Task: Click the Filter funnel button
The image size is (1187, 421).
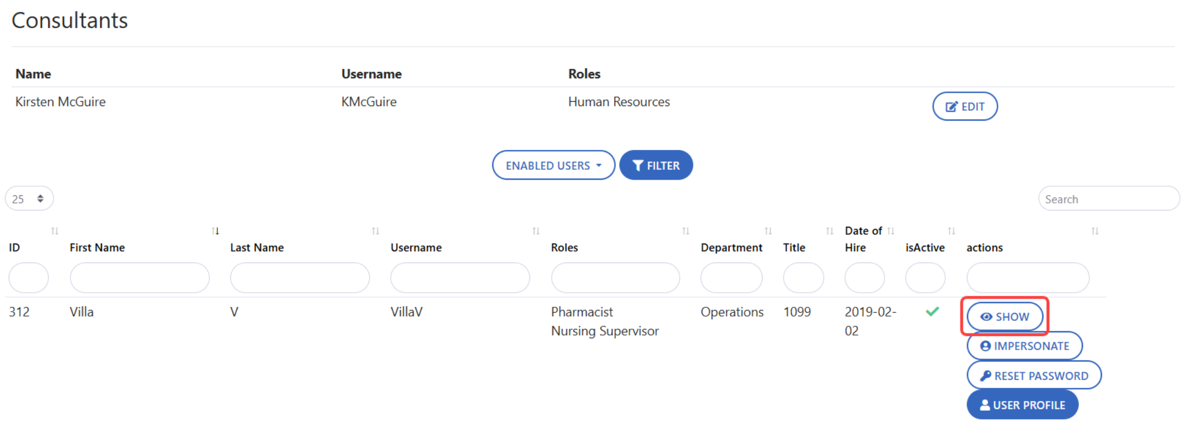Action: (656, 166)
